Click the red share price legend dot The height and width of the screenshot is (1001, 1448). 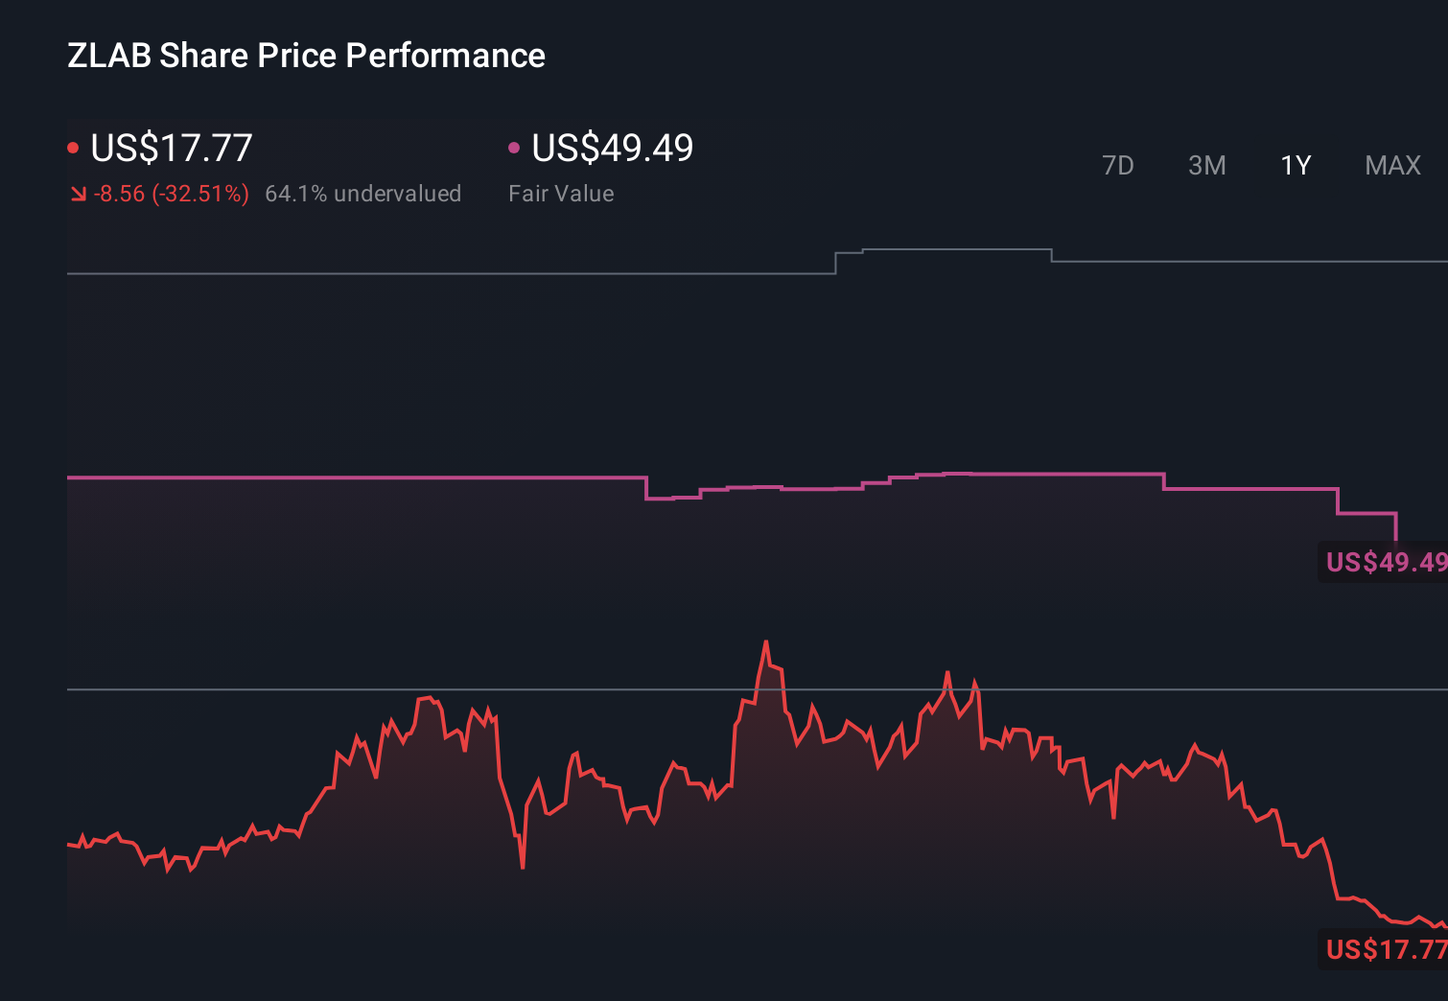pos(74,146)
